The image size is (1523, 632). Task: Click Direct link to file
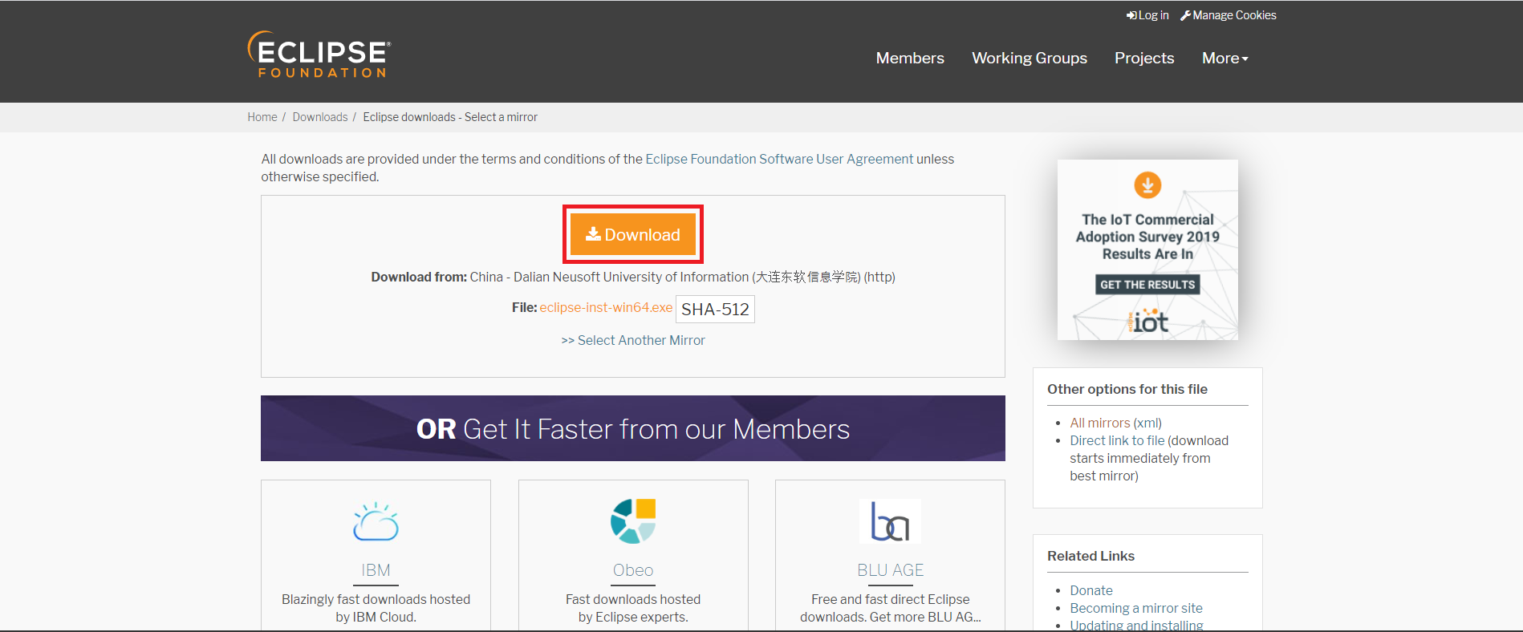(x=1117, y=440)
